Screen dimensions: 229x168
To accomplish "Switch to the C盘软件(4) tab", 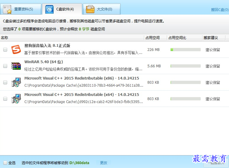I will (62, 9).
